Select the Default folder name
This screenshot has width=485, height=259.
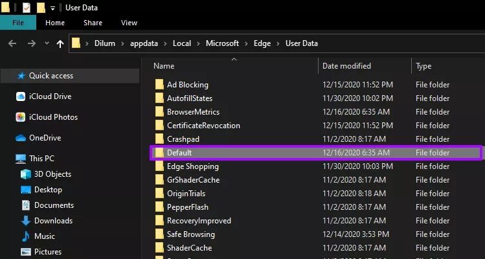[179, 153]
